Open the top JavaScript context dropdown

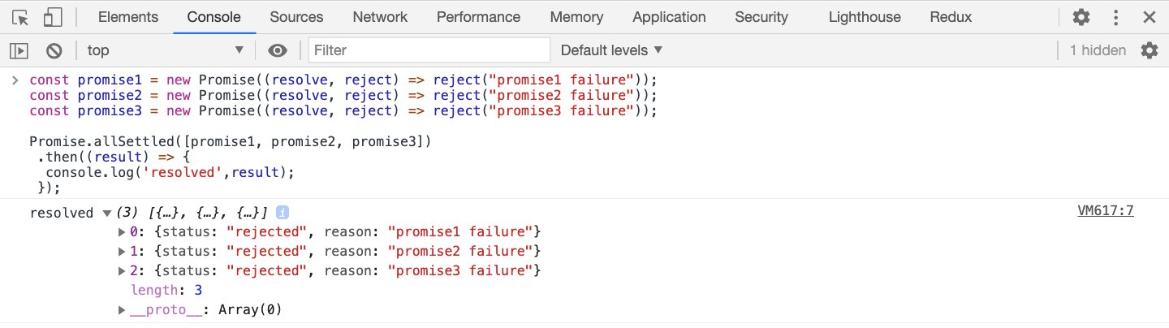tap(166, 50)
